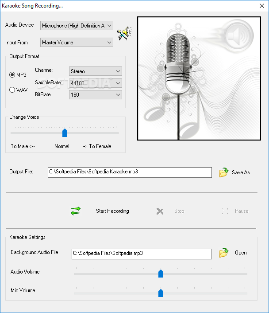Click the 'BitRate' label
Viewport: 269px width, 313px height.
tap(43, 94)
